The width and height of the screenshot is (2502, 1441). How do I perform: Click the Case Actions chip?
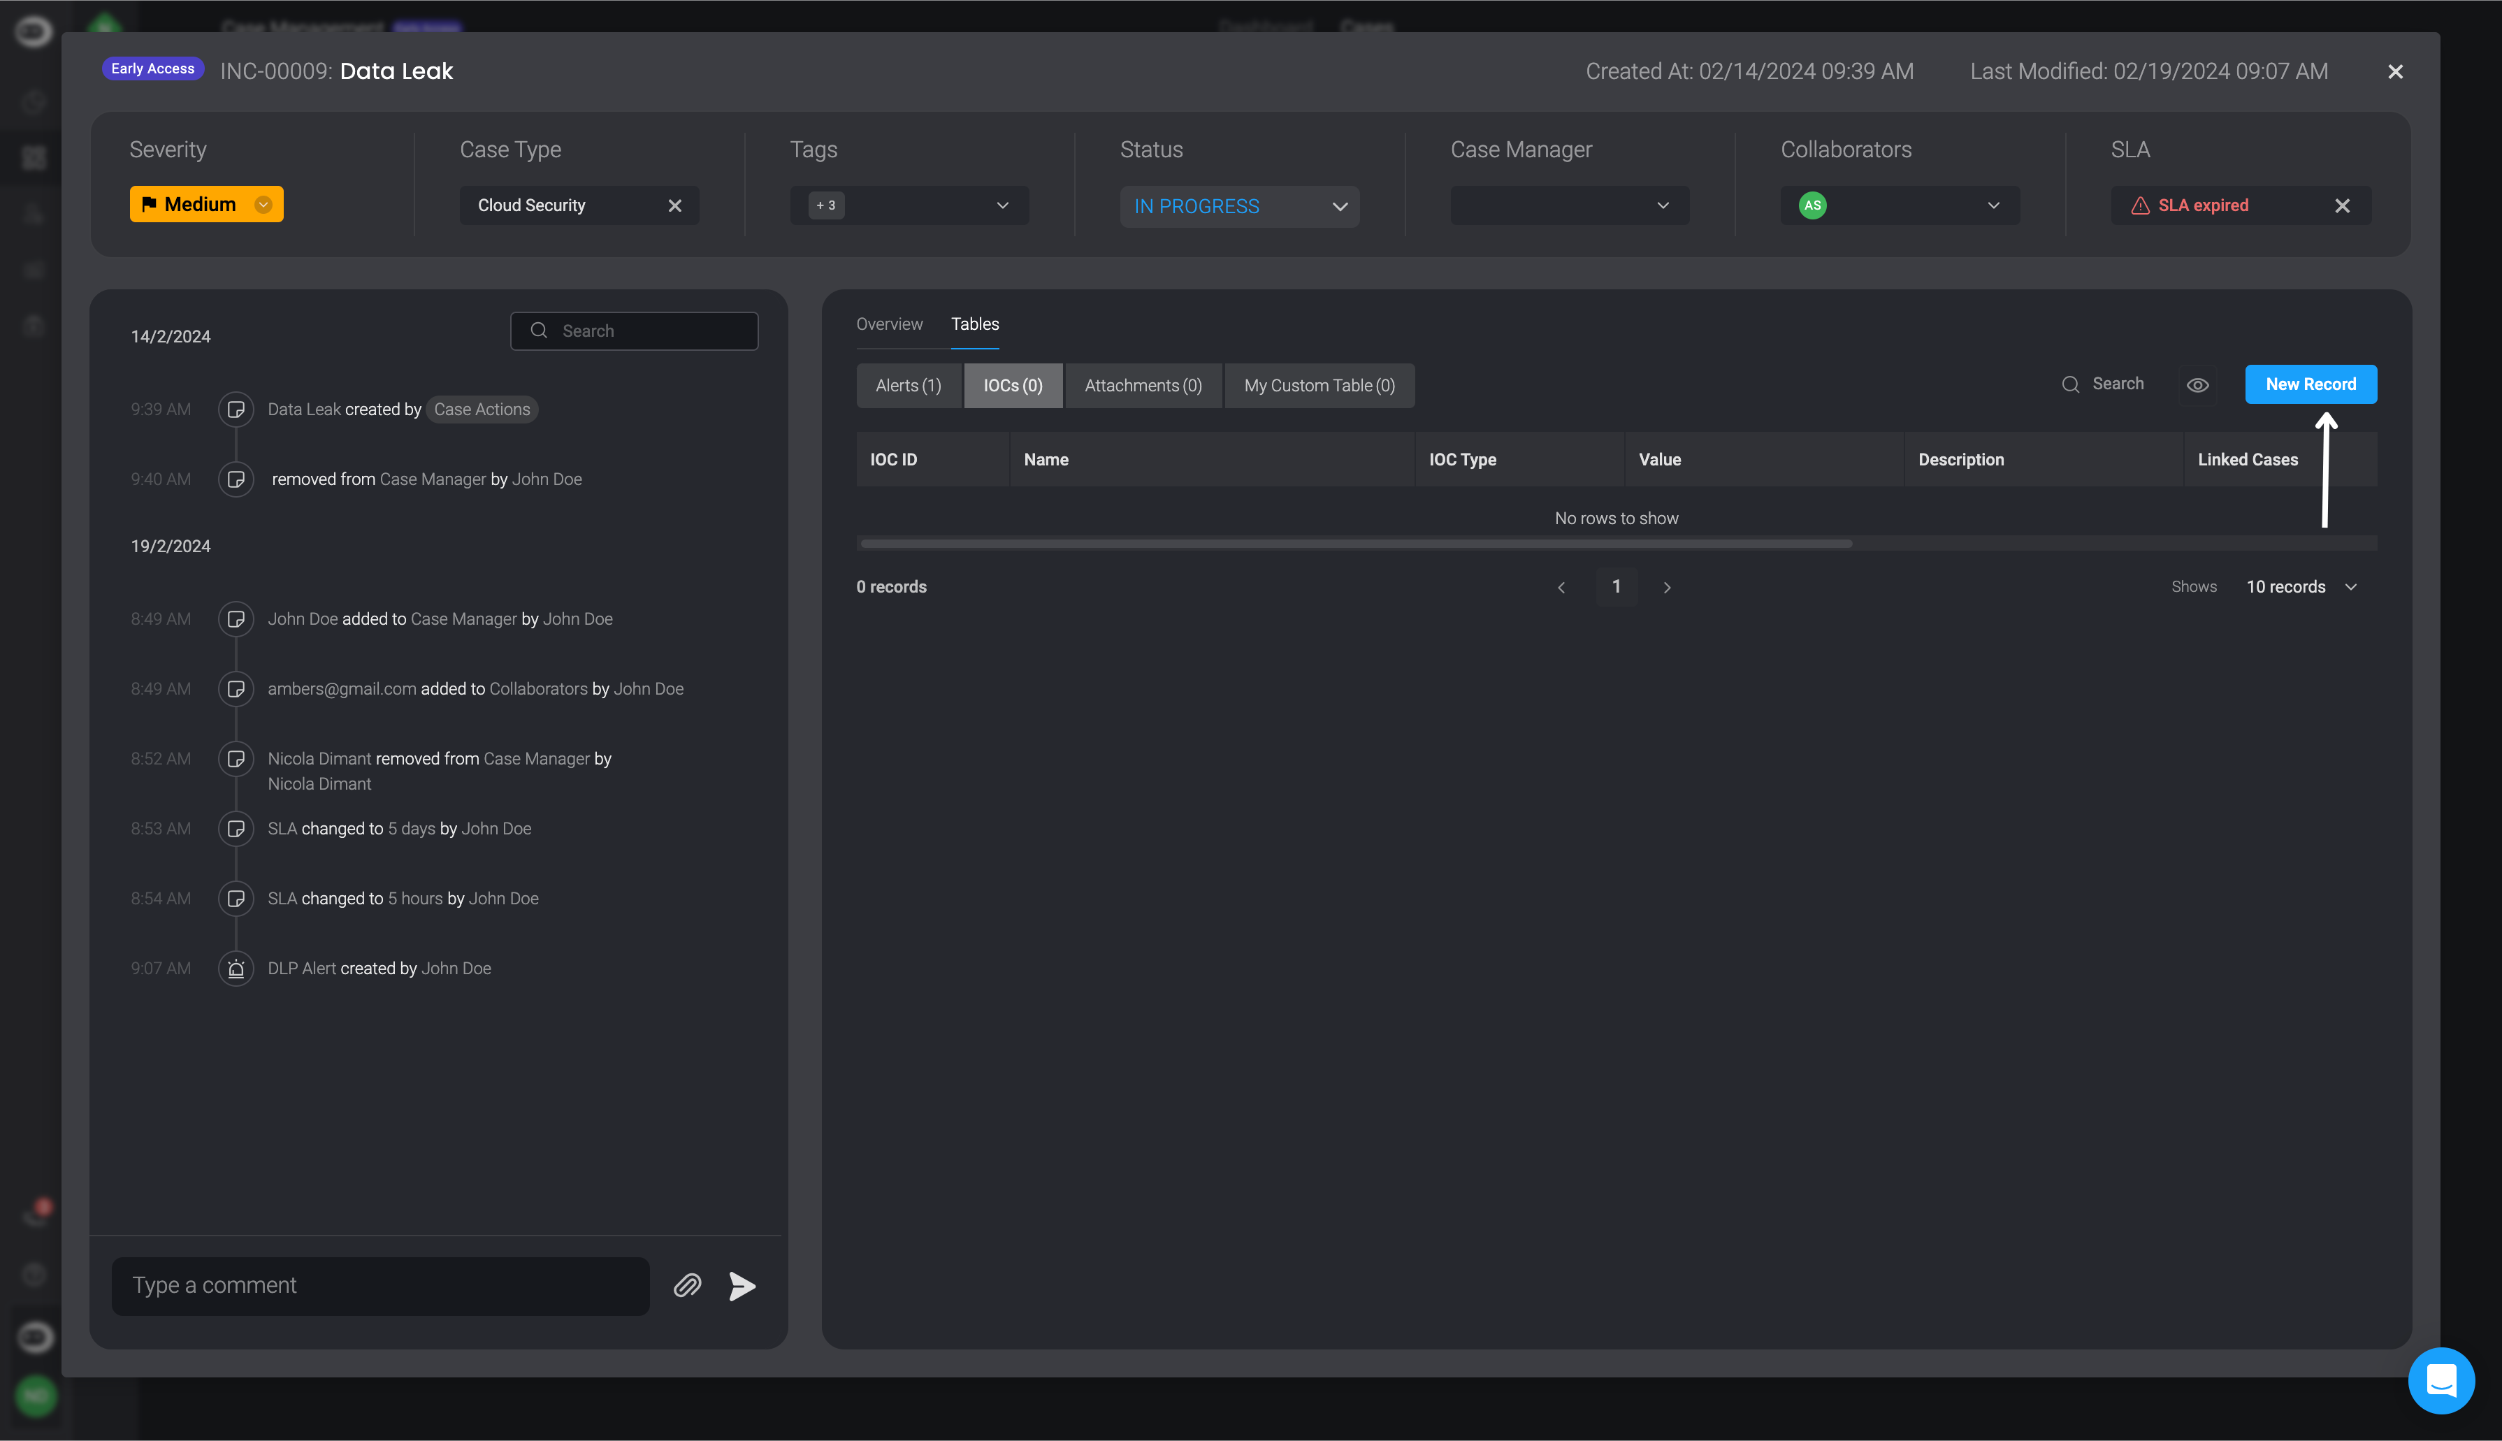482,410
